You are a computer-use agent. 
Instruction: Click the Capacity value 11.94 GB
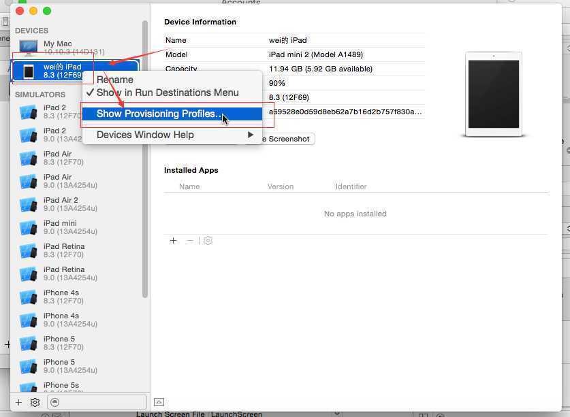click(x=321, y=69)
